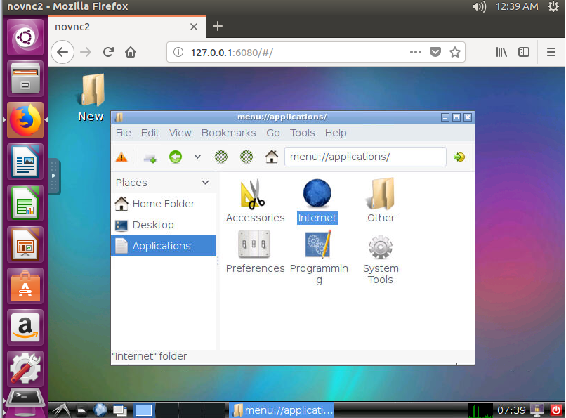566x418 pixels.
Task: Launch web browser globe in LXDE taskbar
Action: tap(100, 410)
